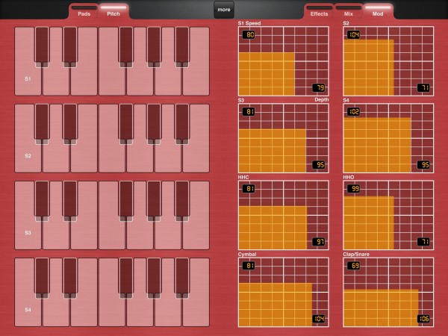Click the 106 readout in Clap/Snare pad

(423, 319)
